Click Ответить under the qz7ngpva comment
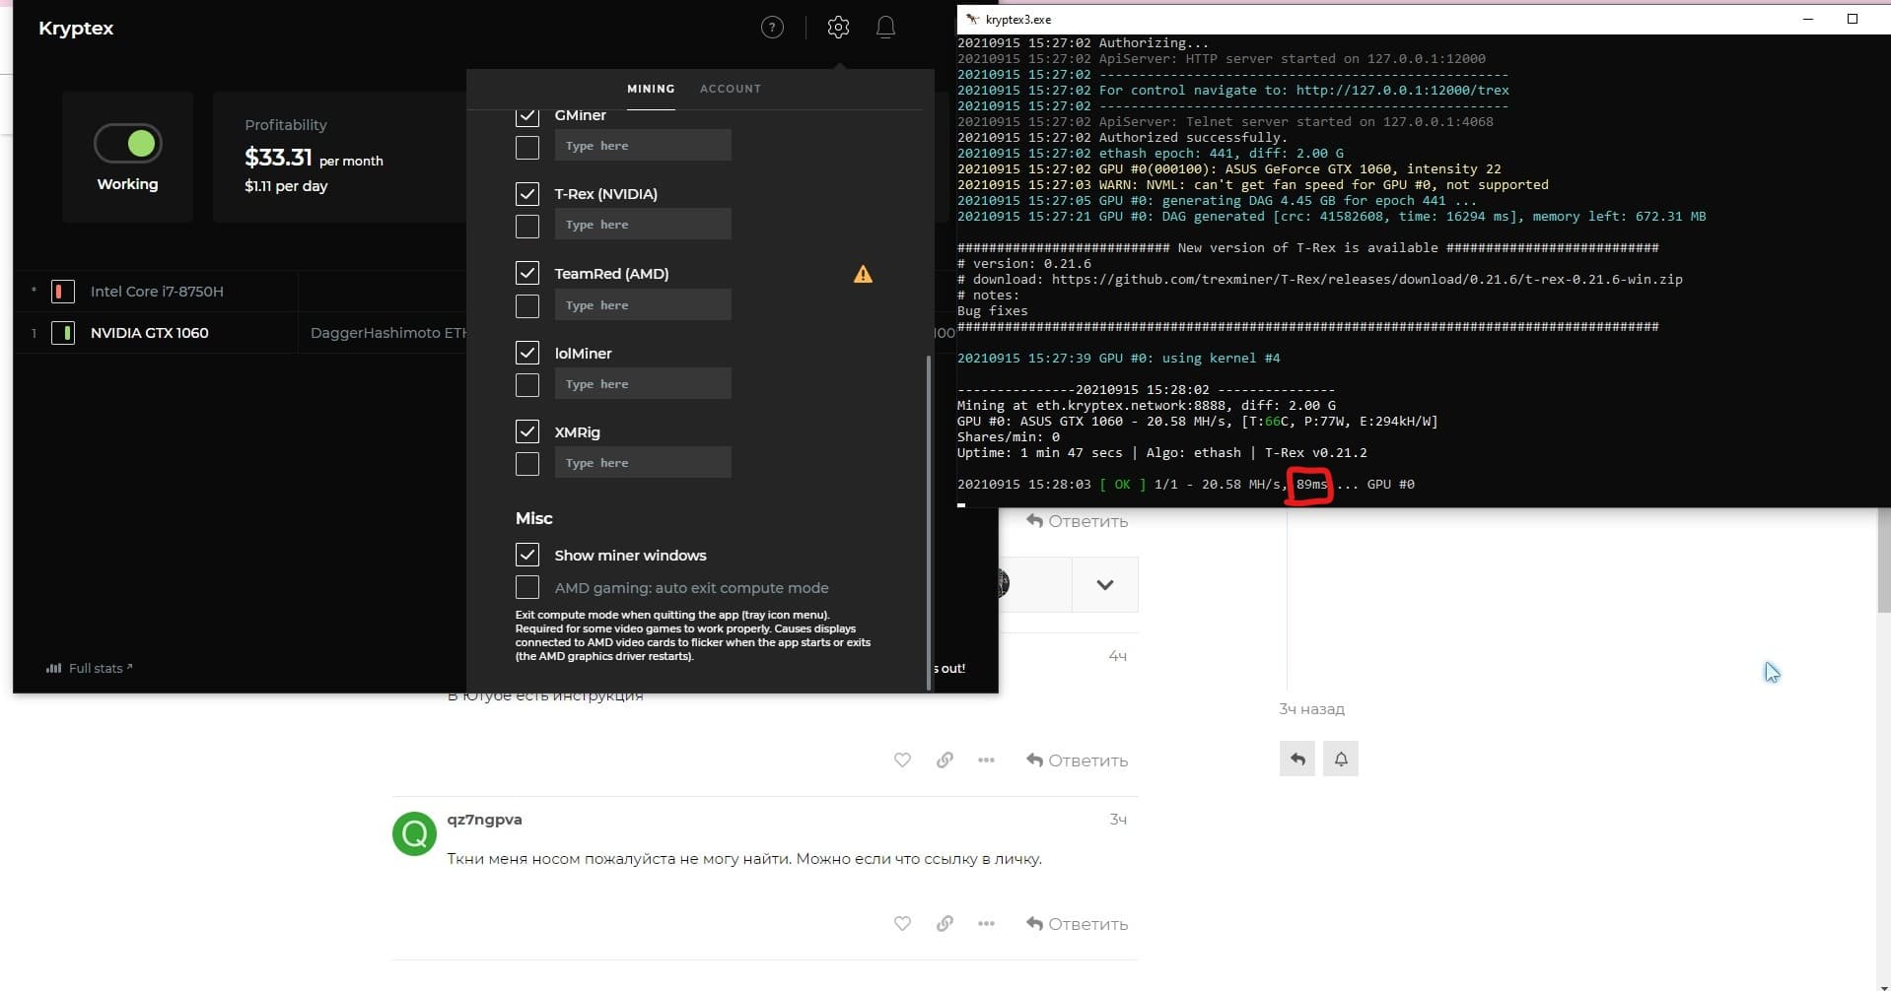This screenshot has width=1891, height=991. [1077, 924]
